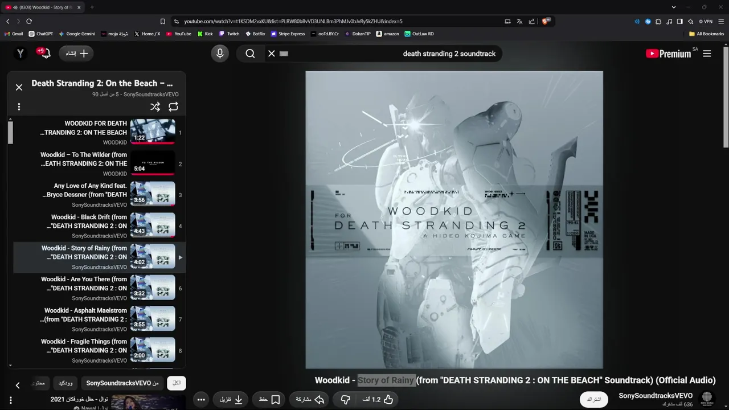Open the on-screen keyboard icon in the search box

pos(284,54)
